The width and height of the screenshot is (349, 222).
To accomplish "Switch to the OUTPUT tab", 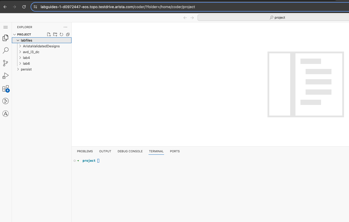I will coord(105,151).
